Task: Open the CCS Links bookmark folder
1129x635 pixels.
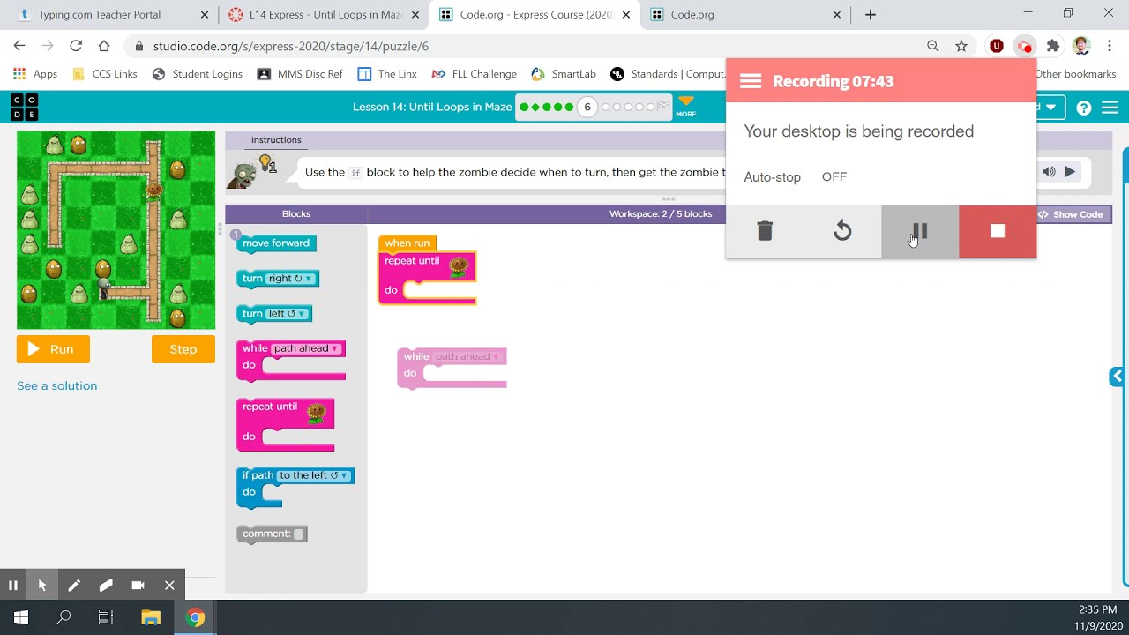Action: pos(105,74)
